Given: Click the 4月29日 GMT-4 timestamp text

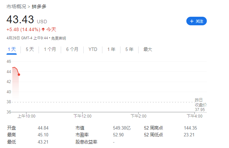Looking at the screenshot, I should click(27, 38).
